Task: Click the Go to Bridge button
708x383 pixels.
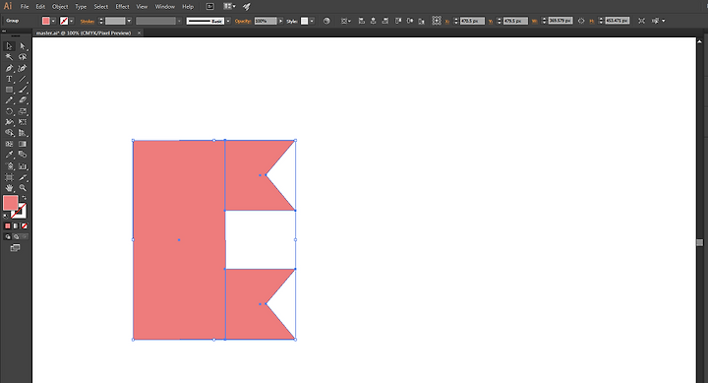Action: pos(210,6)
